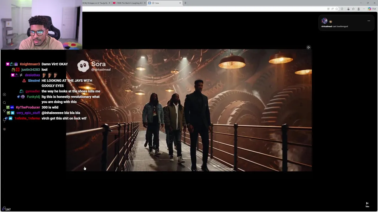Switch to My Mixtapez on X tab
The image size is (378, 212).
coord(95,3)
